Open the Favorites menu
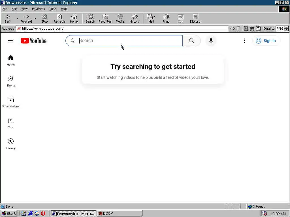The image size is (290, 217). coord(38,9)
